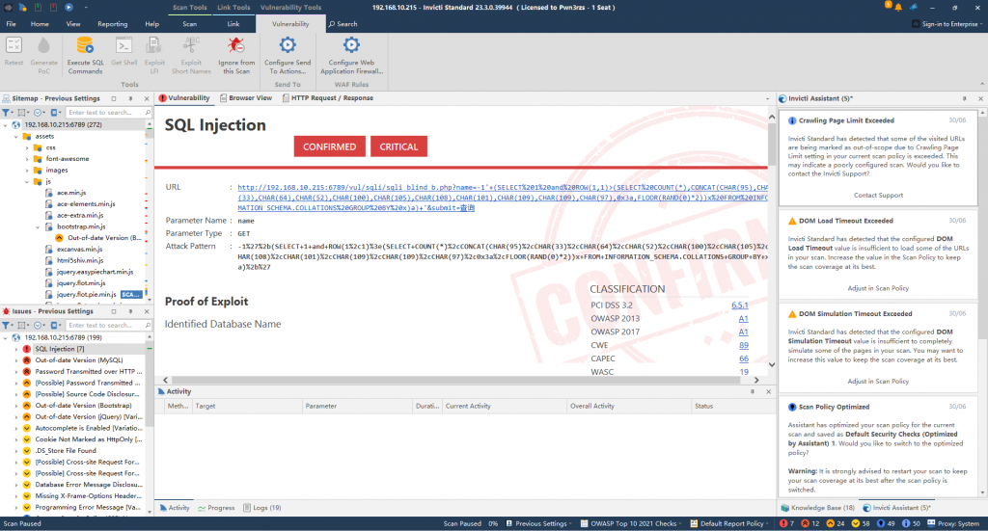Pin the Activity panel
This screenshot has width=988, height=531.
tap(752, 391)
